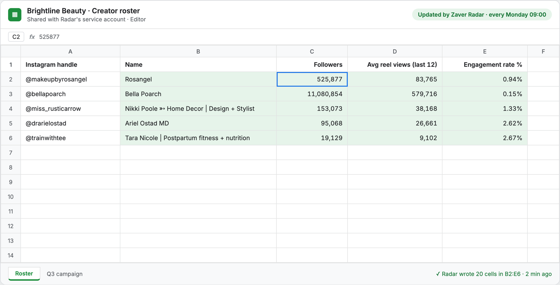Select column B header

click(198, 51)
